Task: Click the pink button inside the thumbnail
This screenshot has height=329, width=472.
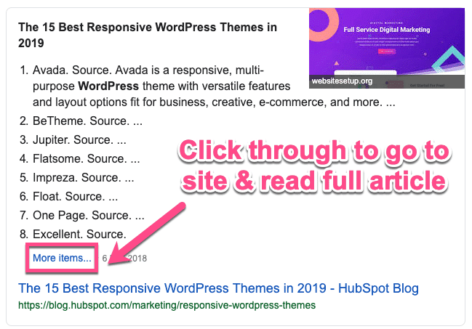Action: tap(387, 52)
